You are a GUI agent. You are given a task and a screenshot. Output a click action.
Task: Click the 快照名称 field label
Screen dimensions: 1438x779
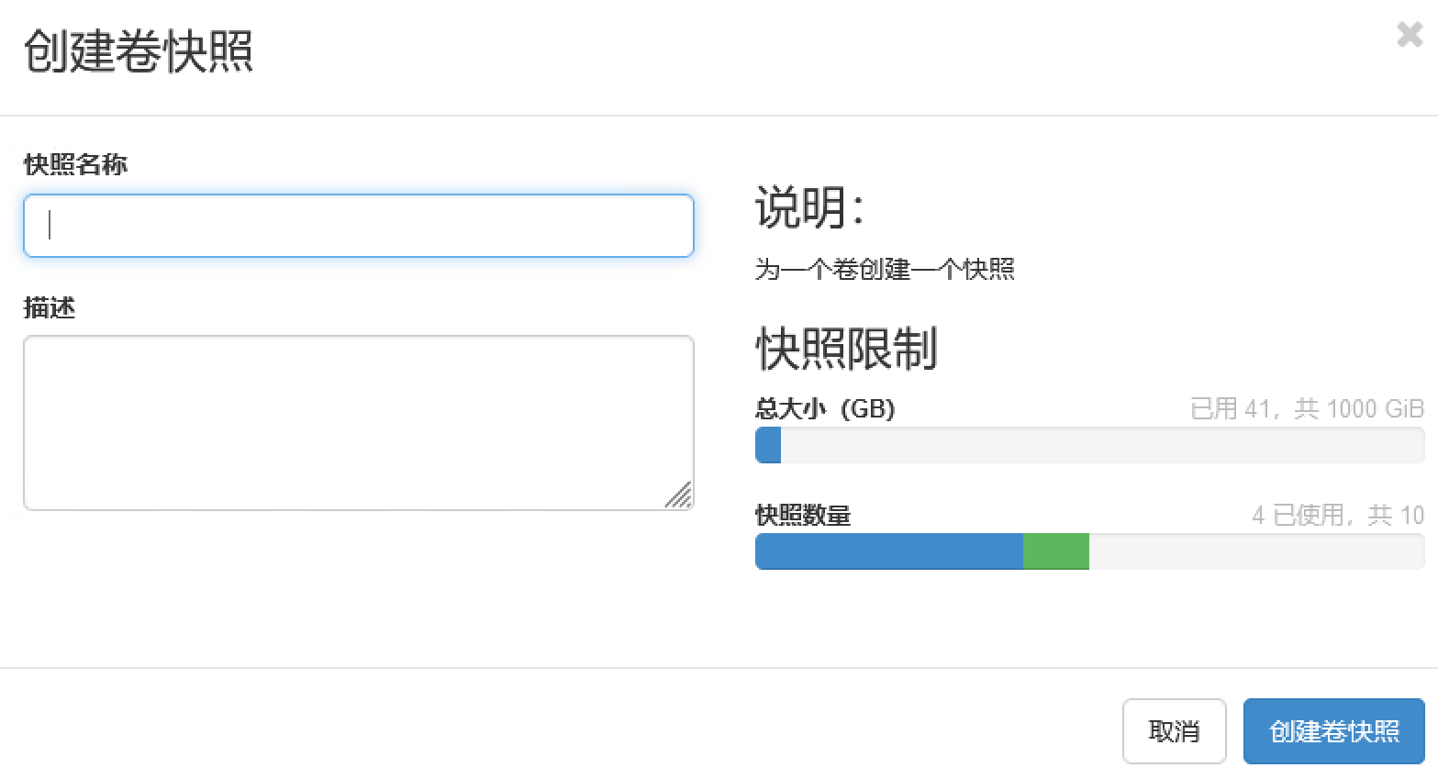[x=75, y=164]
